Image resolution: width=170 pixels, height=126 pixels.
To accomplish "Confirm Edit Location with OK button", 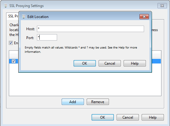I will click(85, 63).
